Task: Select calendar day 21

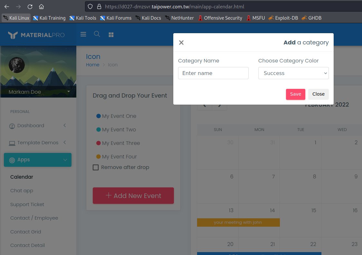Action: (272, 244)
